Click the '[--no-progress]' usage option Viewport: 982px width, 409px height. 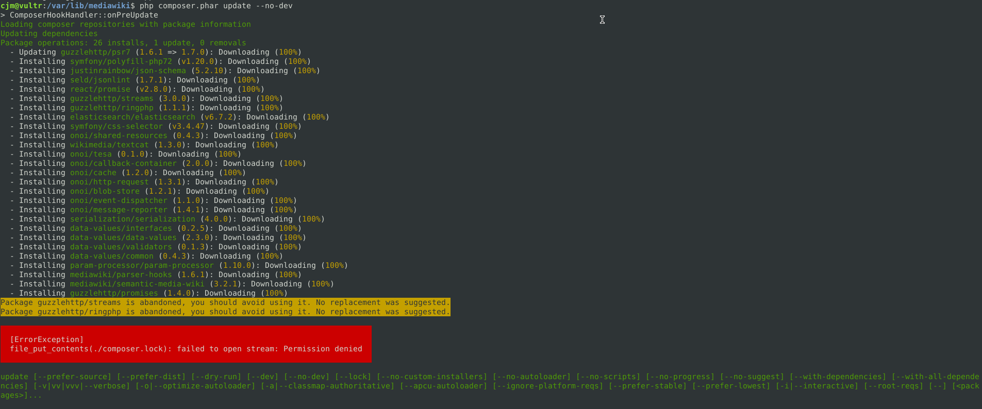(x=680, y=377)
